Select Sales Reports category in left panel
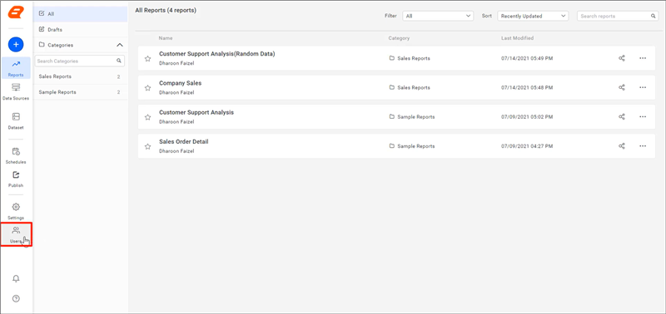This screenshot has width=666, height=314. (80, 76)
